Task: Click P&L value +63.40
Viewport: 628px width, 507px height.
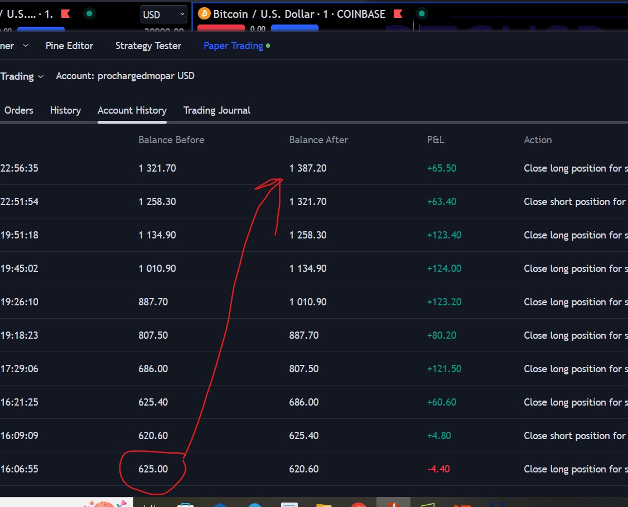Action: [x=441, y=202]
